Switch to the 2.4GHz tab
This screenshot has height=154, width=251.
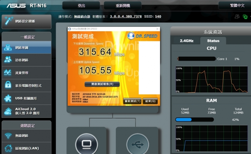coord(187,41)
